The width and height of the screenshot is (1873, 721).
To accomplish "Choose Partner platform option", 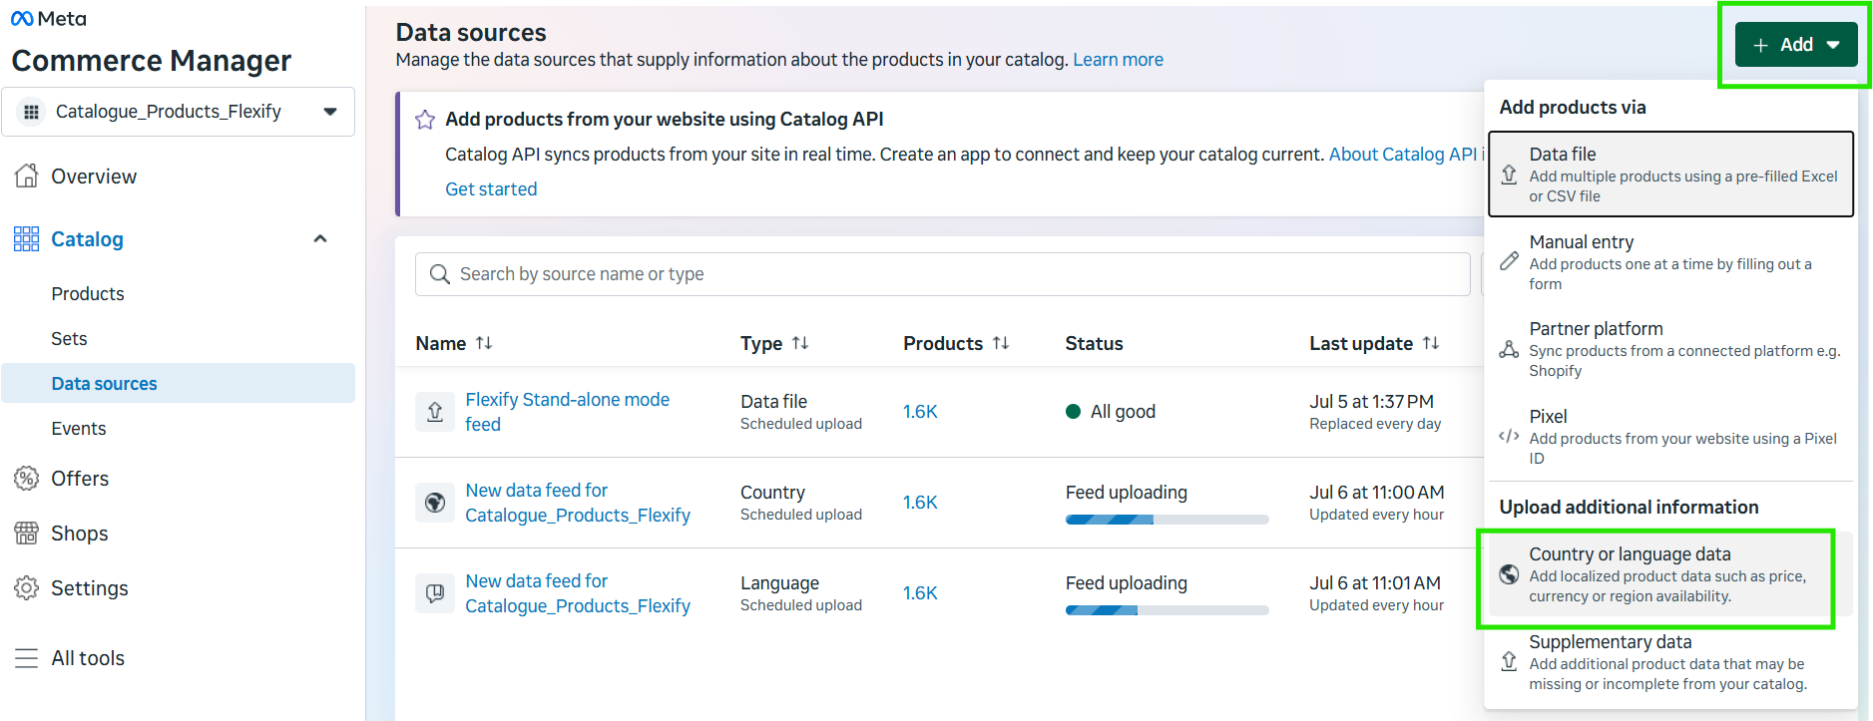I will pyautogui.click(x=1670, y=349).
